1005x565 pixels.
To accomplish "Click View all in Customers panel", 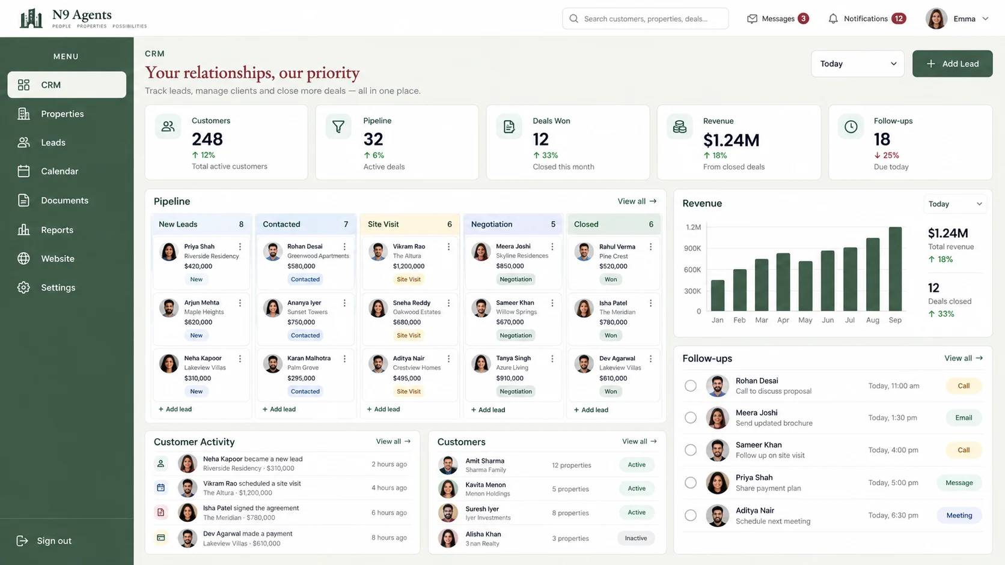I will pos(639,441).
